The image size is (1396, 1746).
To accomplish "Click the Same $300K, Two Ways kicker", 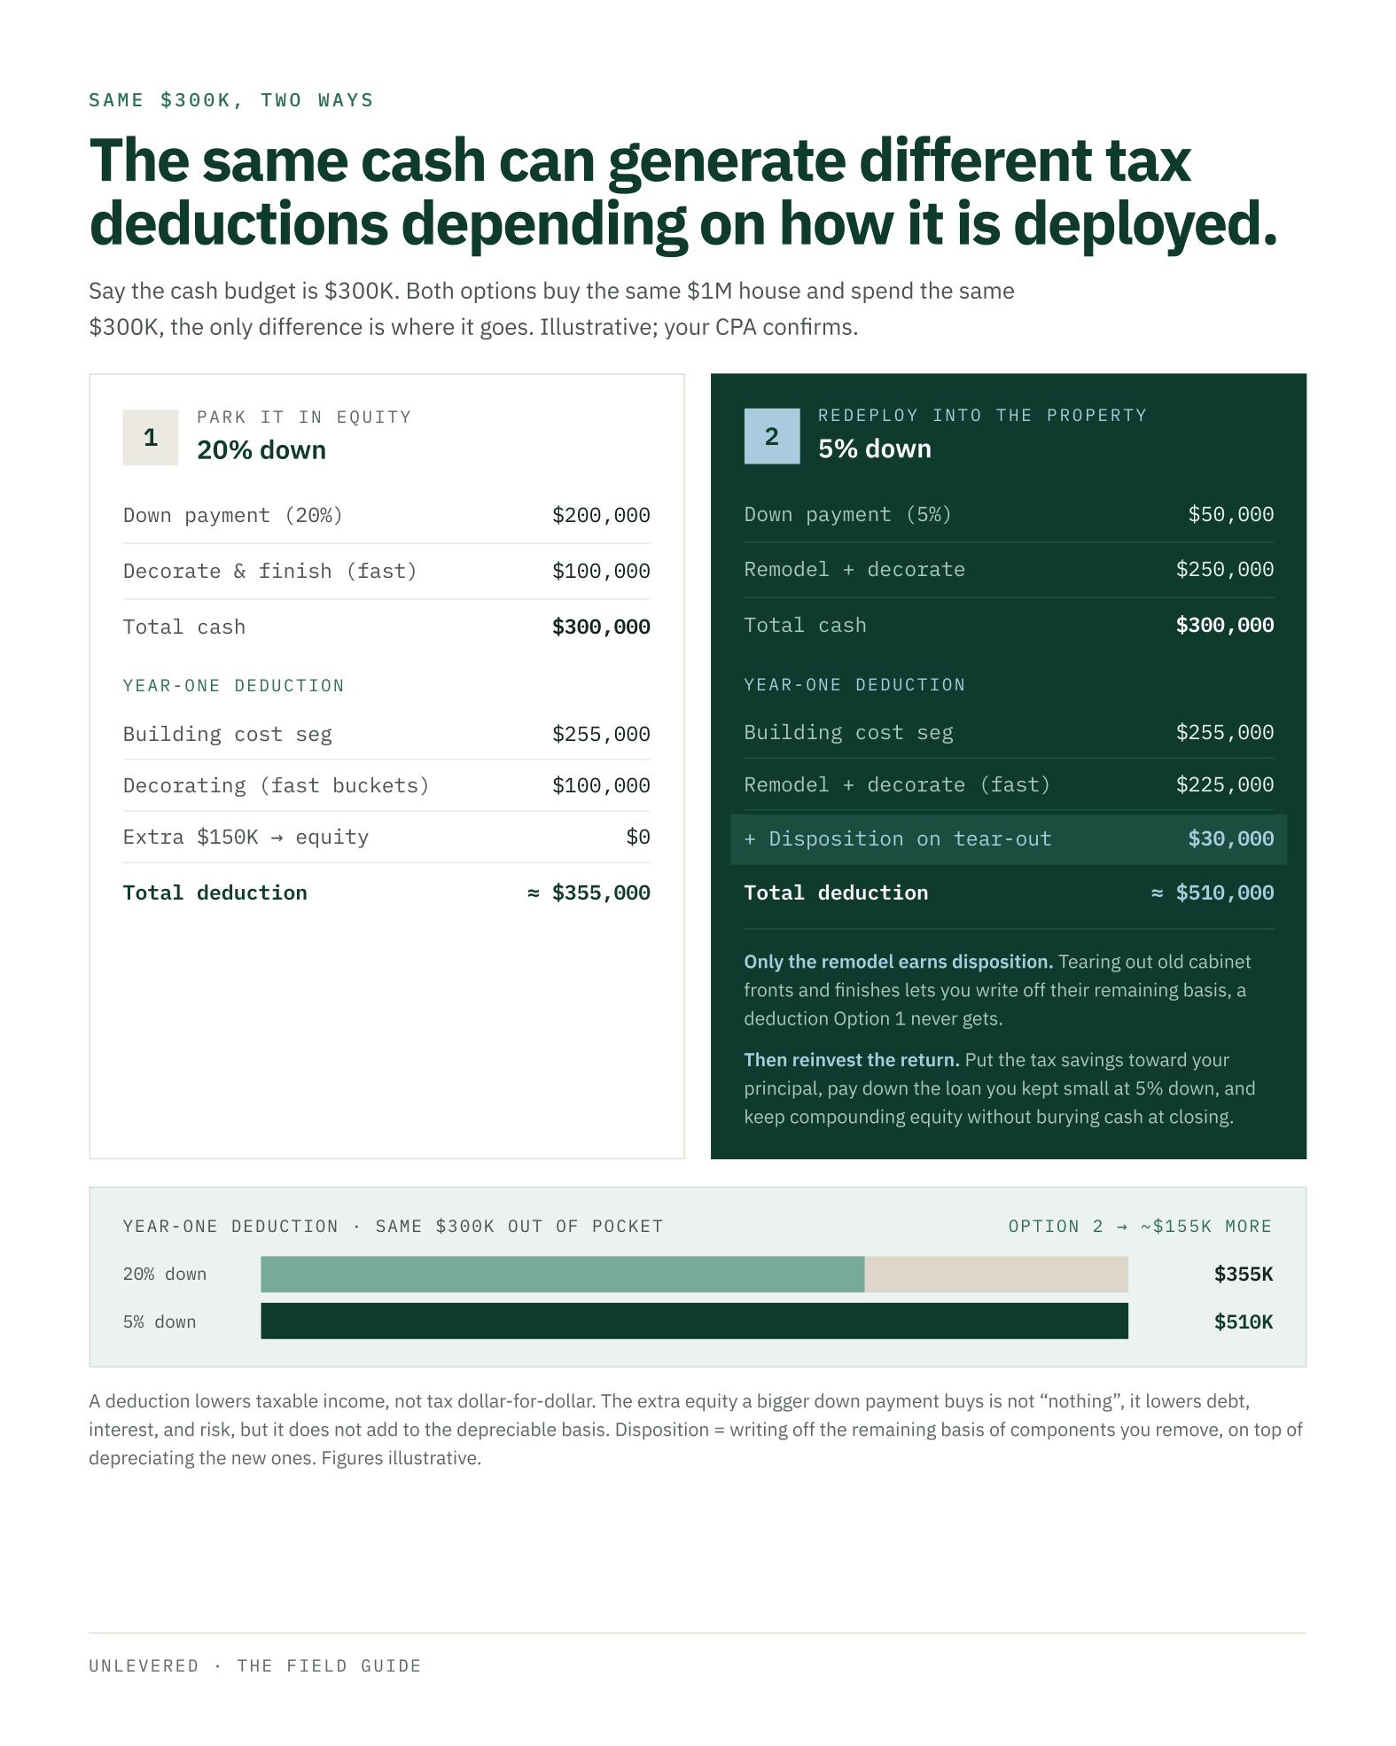I will [231, 100].
